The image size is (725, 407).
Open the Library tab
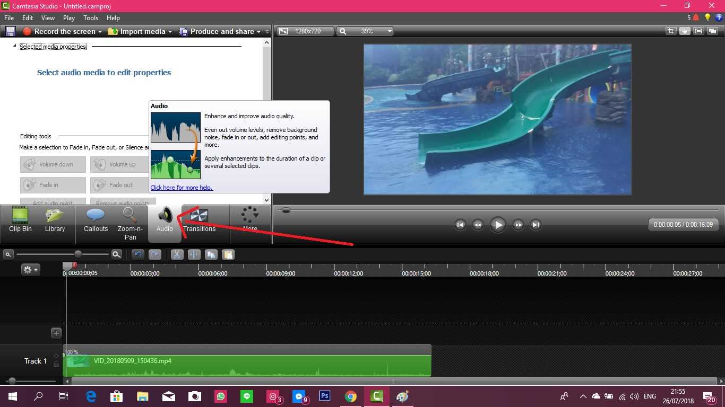coord(55,221)
